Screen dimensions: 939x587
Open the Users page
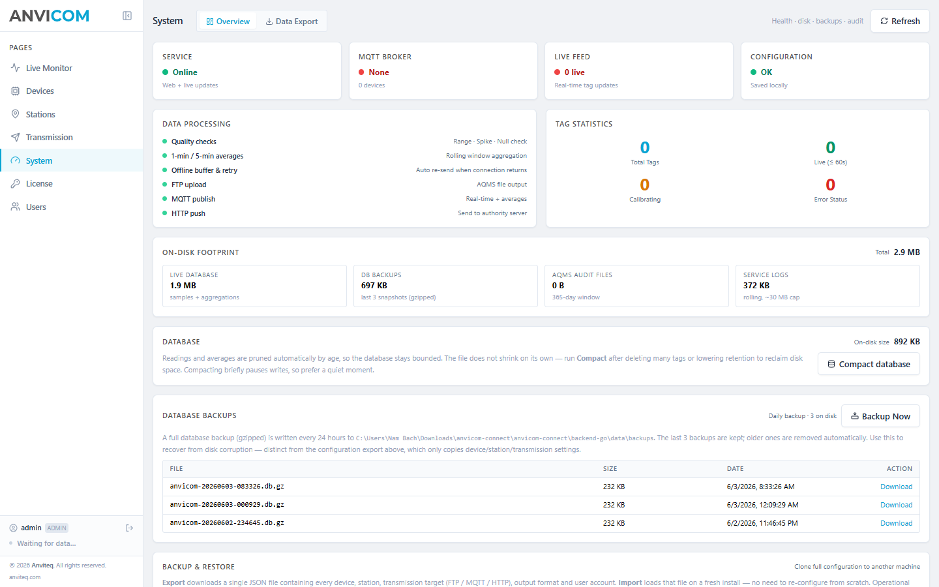point(71,207)
